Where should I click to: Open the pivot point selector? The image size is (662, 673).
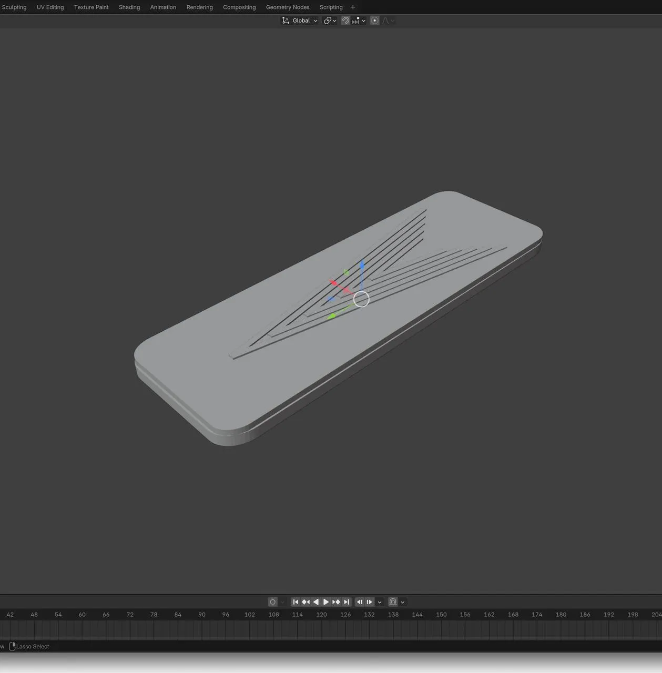point(330,21)
